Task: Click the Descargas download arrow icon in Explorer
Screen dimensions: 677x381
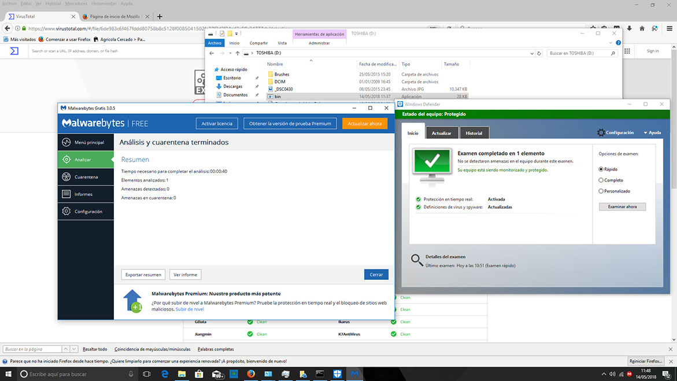Action: (x=219, y=86)
